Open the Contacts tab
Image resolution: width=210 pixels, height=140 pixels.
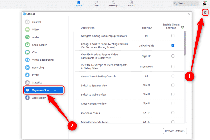[131, 3]
